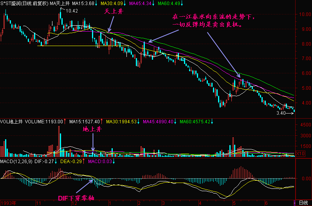Select the MA天上井 indicator name
Viewport: 312px width, 206px height.
(x=60, y=3)
